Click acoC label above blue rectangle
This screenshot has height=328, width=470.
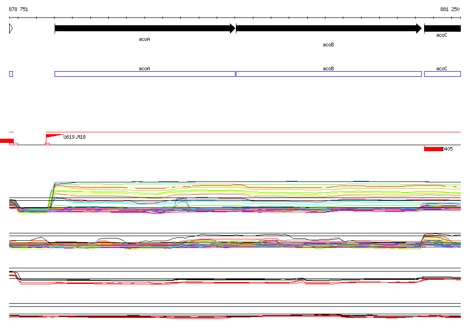click(x=442, y=69)
